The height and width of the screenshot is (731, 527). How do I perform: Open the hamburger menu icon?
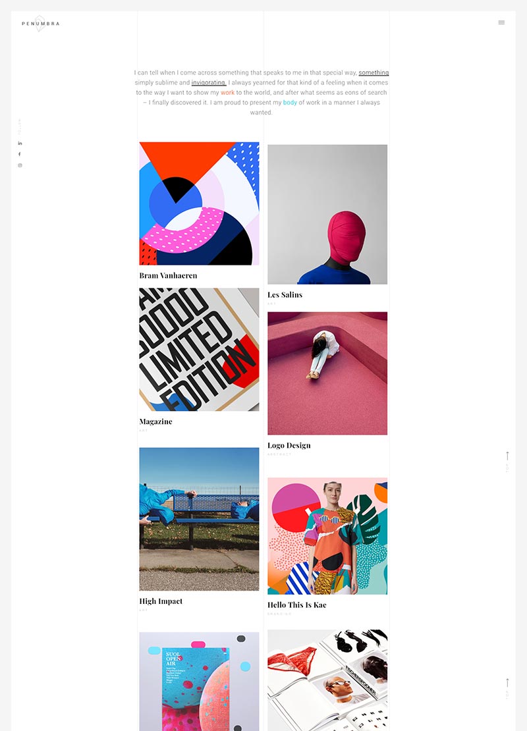(x=501, y=22)
